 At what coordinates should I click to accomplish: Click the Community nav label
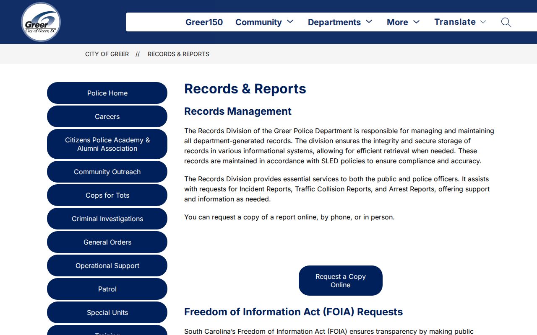point(258,22)
